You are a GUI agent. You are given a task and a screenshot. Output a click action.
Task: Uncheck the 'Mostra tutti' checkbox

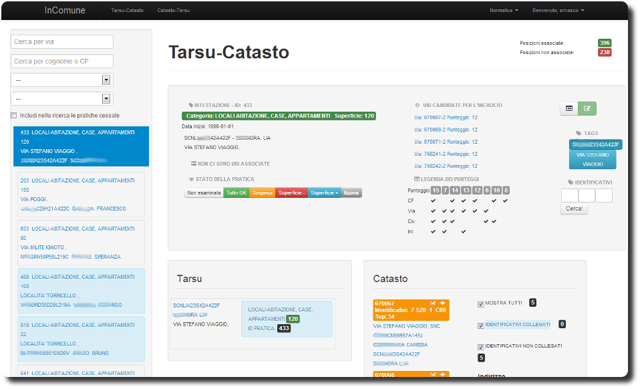(x=481, y=303)
